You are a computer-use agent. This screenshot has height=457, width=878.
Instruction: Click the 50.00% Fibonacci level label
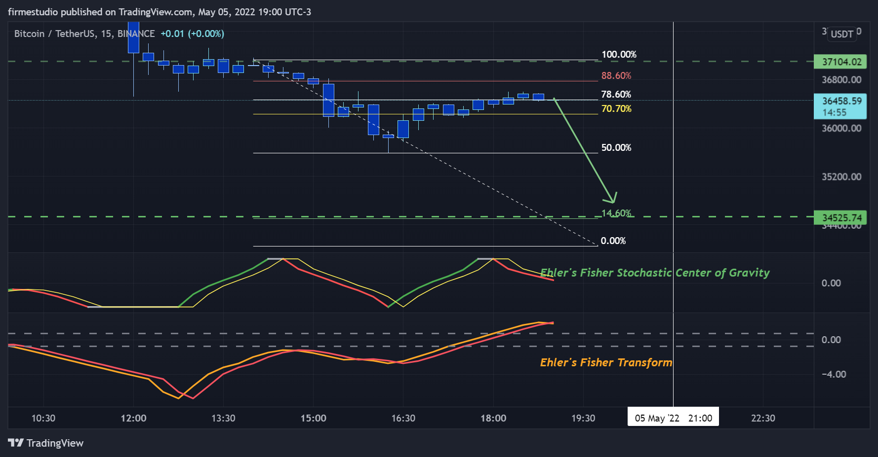(616, 147)
